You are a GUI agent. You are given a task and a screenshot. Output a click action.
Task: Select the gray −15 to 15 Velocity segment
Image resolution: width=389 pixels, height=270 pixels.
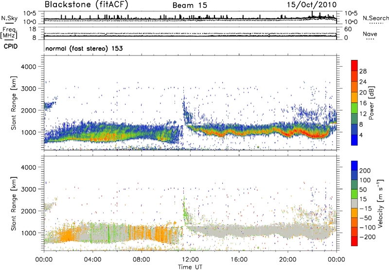354,204
